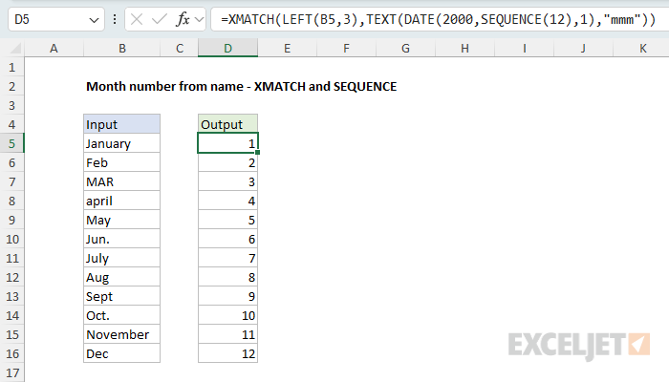Select column D header
Image resolution: width=669 pixels, height=382 pixels.
click(x=227, y=48)
